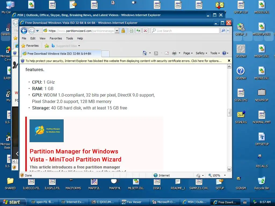
Task: Open the Favorites star button
Action: (30, 46)
